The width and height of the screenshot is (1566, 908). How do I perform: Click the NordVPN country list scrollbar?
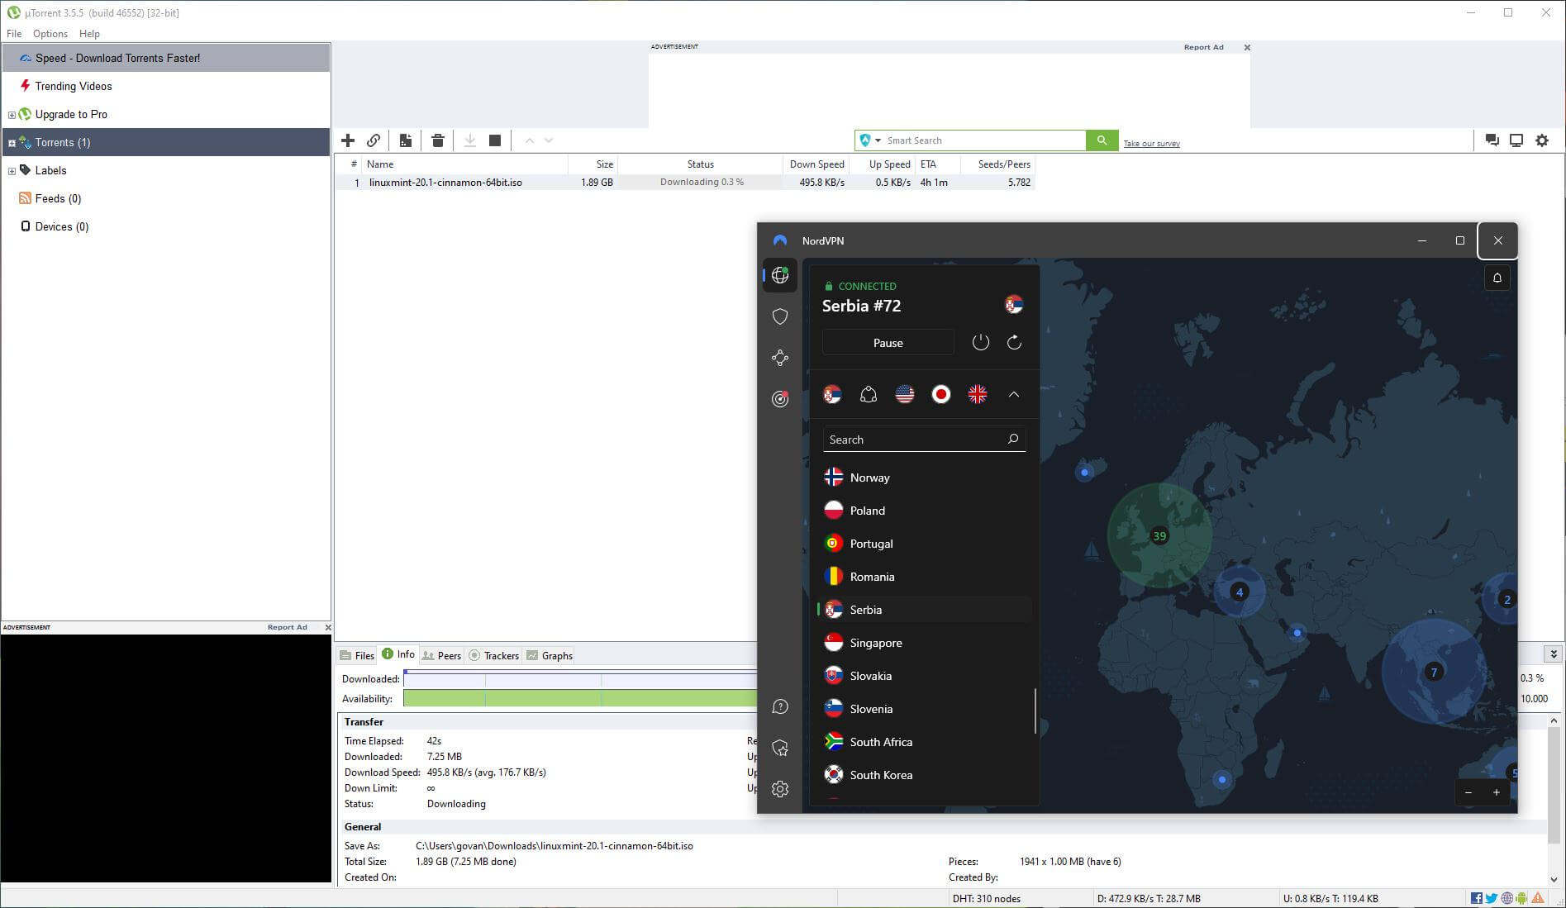click(1035, 711)
